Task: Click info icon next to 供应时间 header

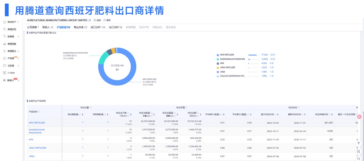Action: pyautogui.click(x=299, y=108)
